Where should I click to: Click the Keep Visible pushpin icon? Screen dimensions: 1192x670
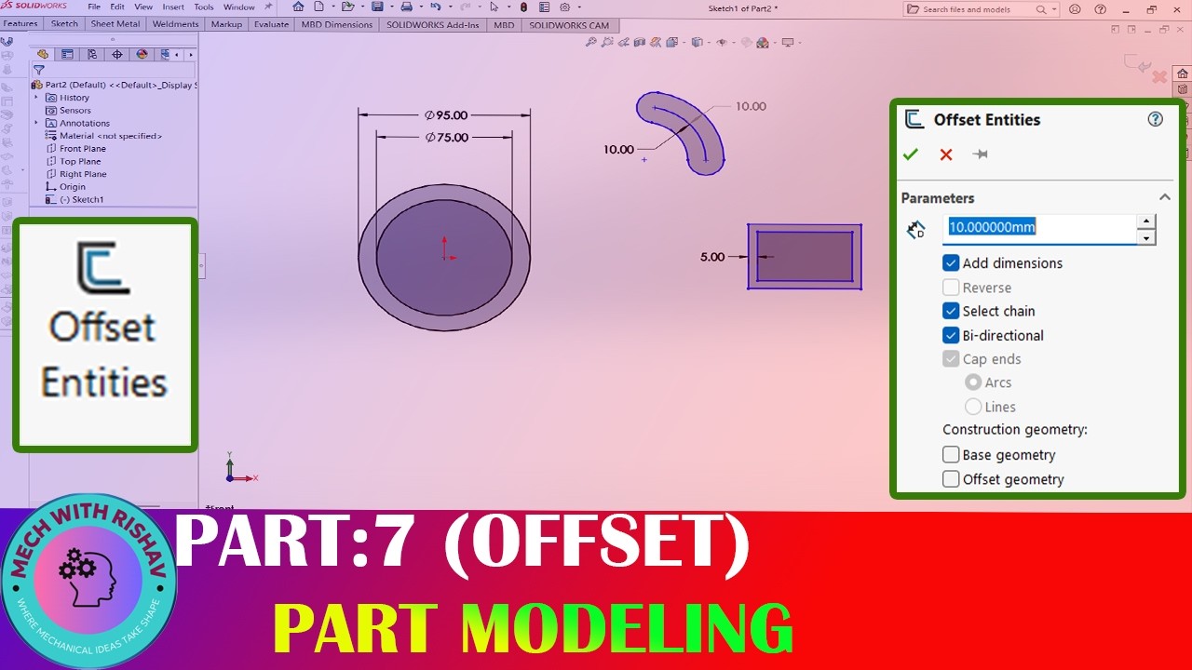[x=980, y=154]
